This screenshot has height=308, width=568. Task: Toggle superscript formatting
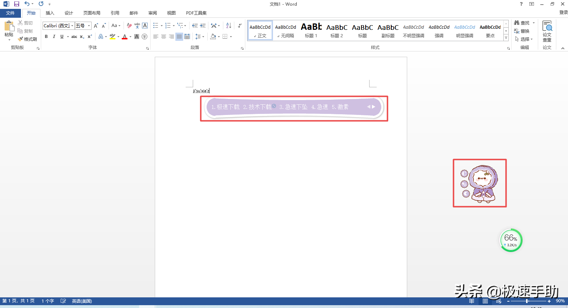click(x=90, y=37)
